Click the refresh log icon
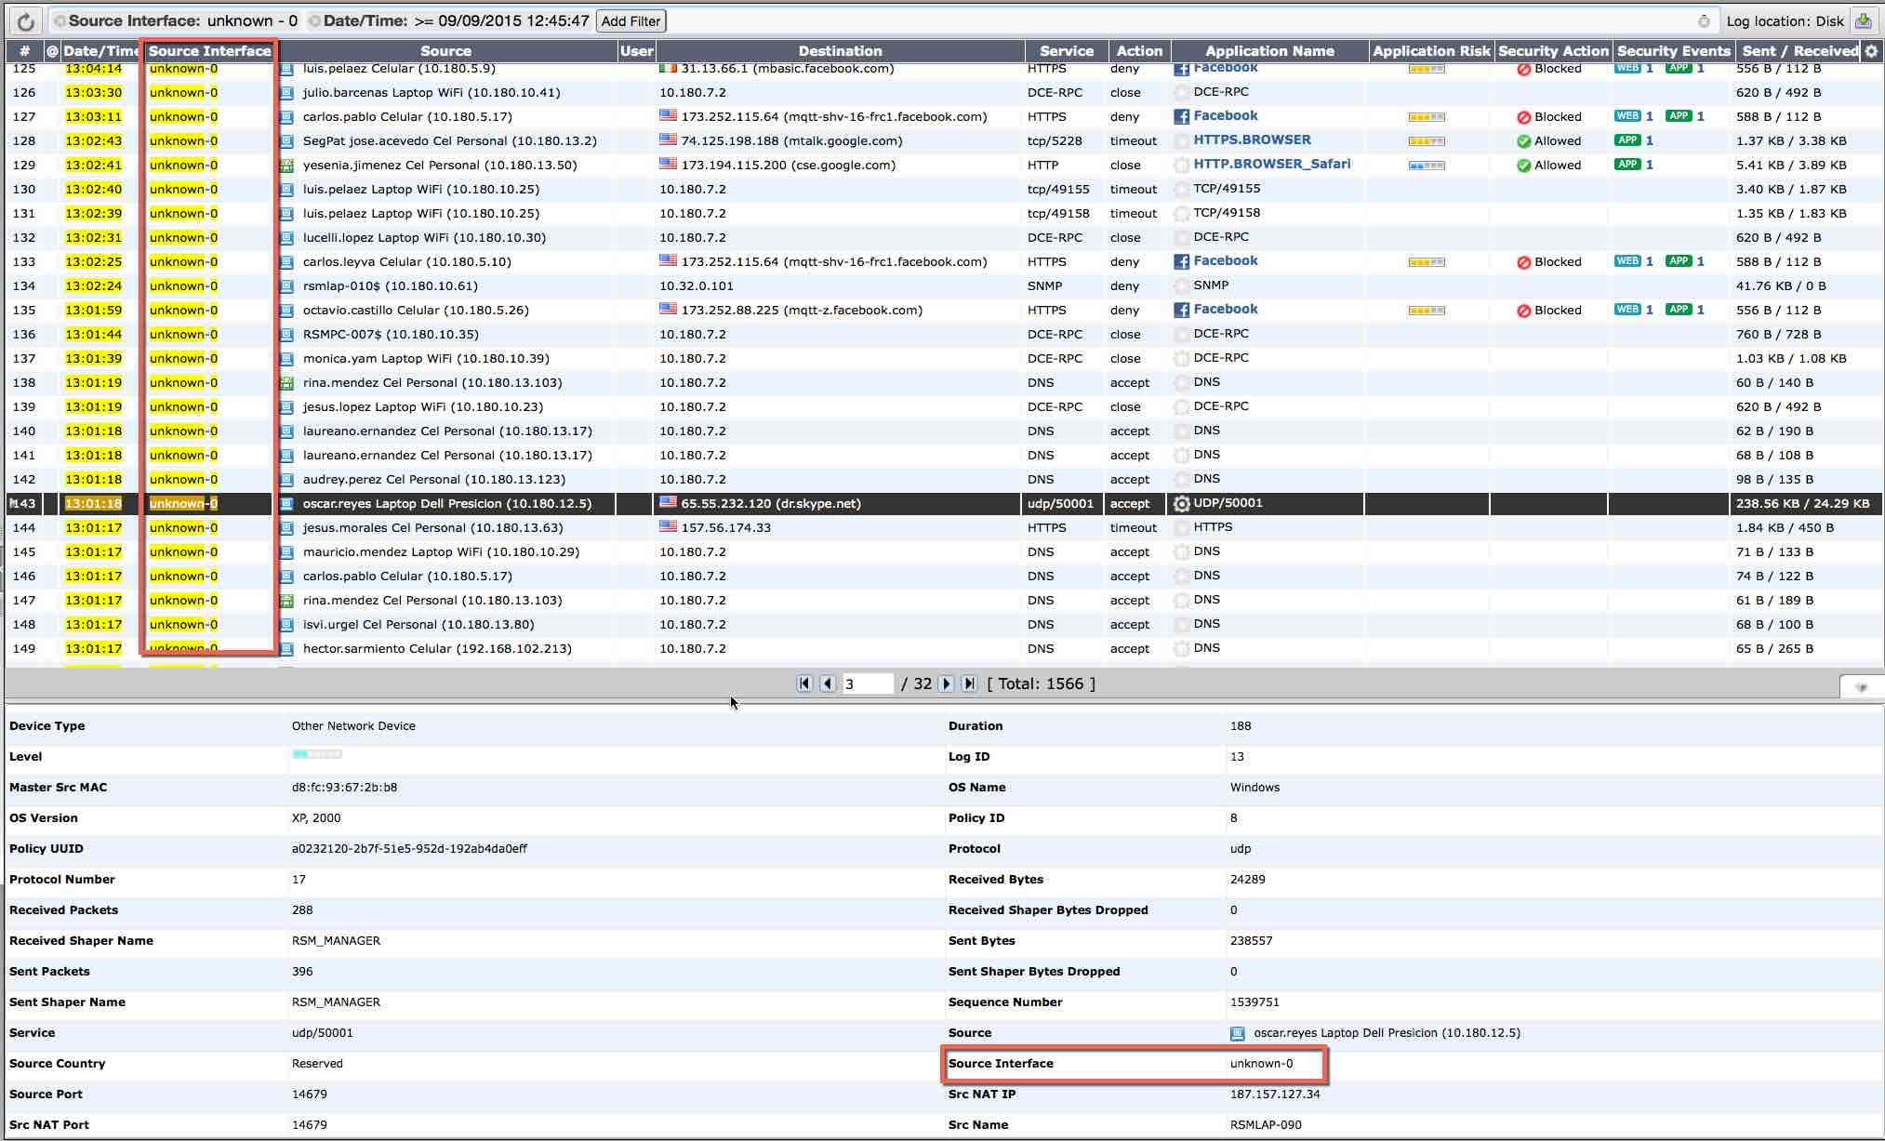Screen dimensions: 1885x1141 [x=25, y=20]
